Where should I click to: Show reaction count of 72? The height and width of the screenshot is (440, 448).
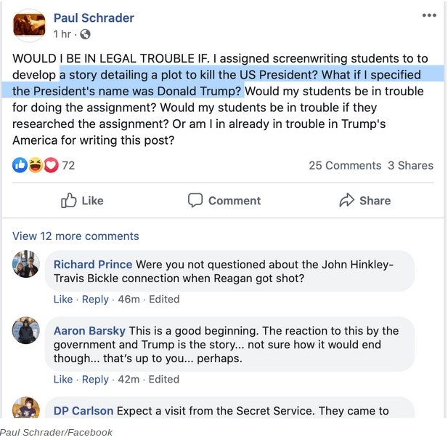68,165
